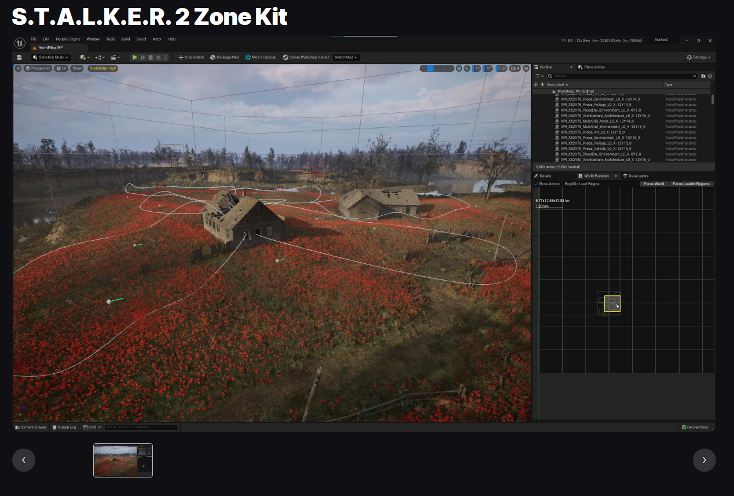Click the Focus World button
734x496 pixels.
[x=654, y=184]
